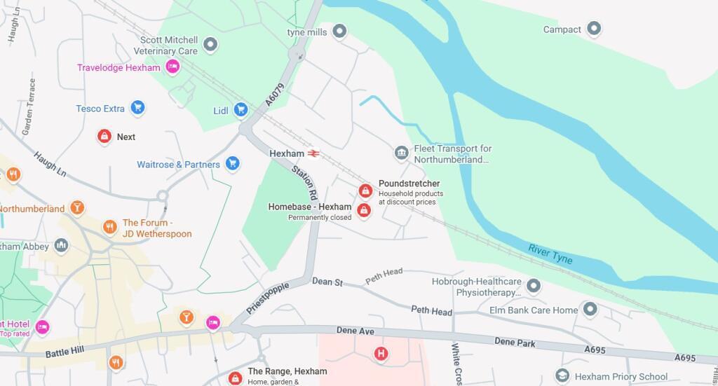
Task: Click the Travelodge Hexham pink hotel pin
Action: click(x=172, y=67)
